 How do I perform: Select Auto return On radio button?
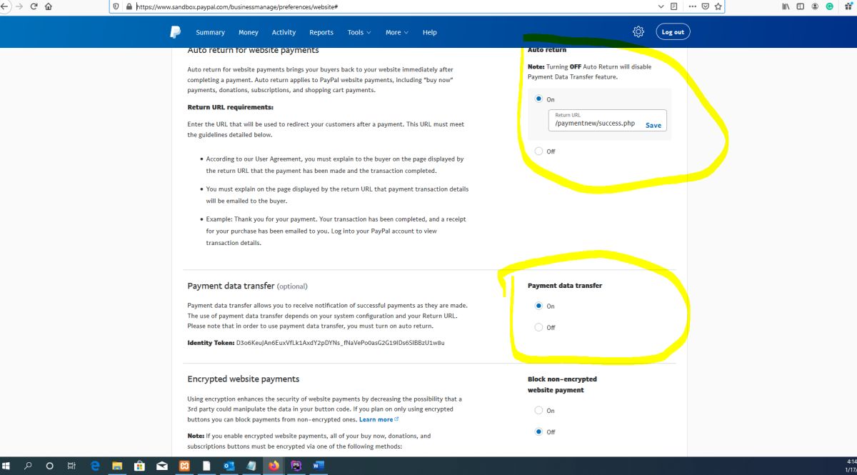click(x=538, y=99)
